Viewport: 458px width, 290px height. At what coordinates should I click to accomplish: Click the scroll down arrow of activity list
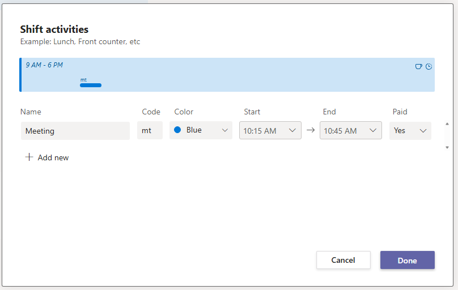click(447, 148)
